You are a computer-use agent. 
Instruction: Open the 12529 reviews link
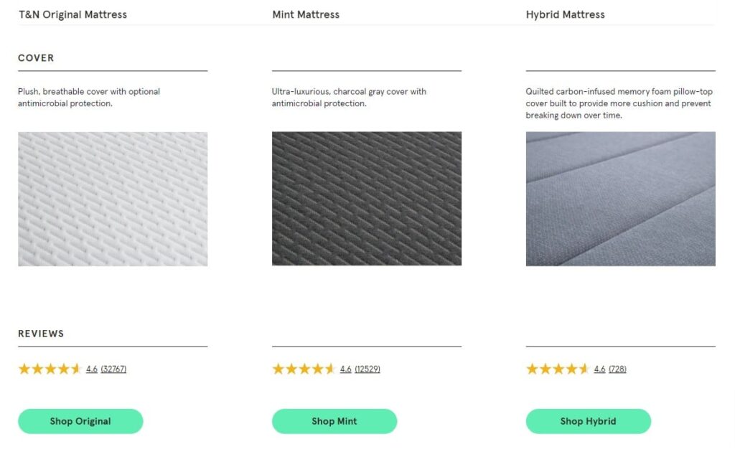tap(367, 369)
